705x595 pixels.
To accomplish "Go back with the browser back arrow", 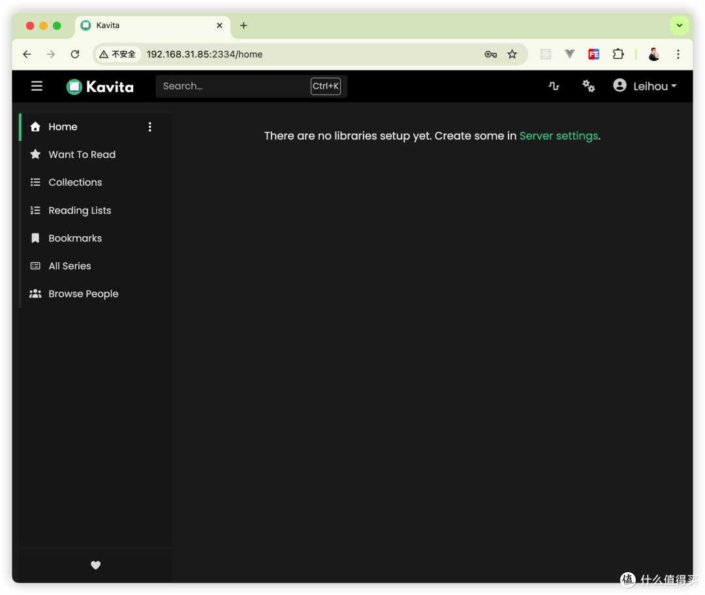I will click(x=27, y=54).
